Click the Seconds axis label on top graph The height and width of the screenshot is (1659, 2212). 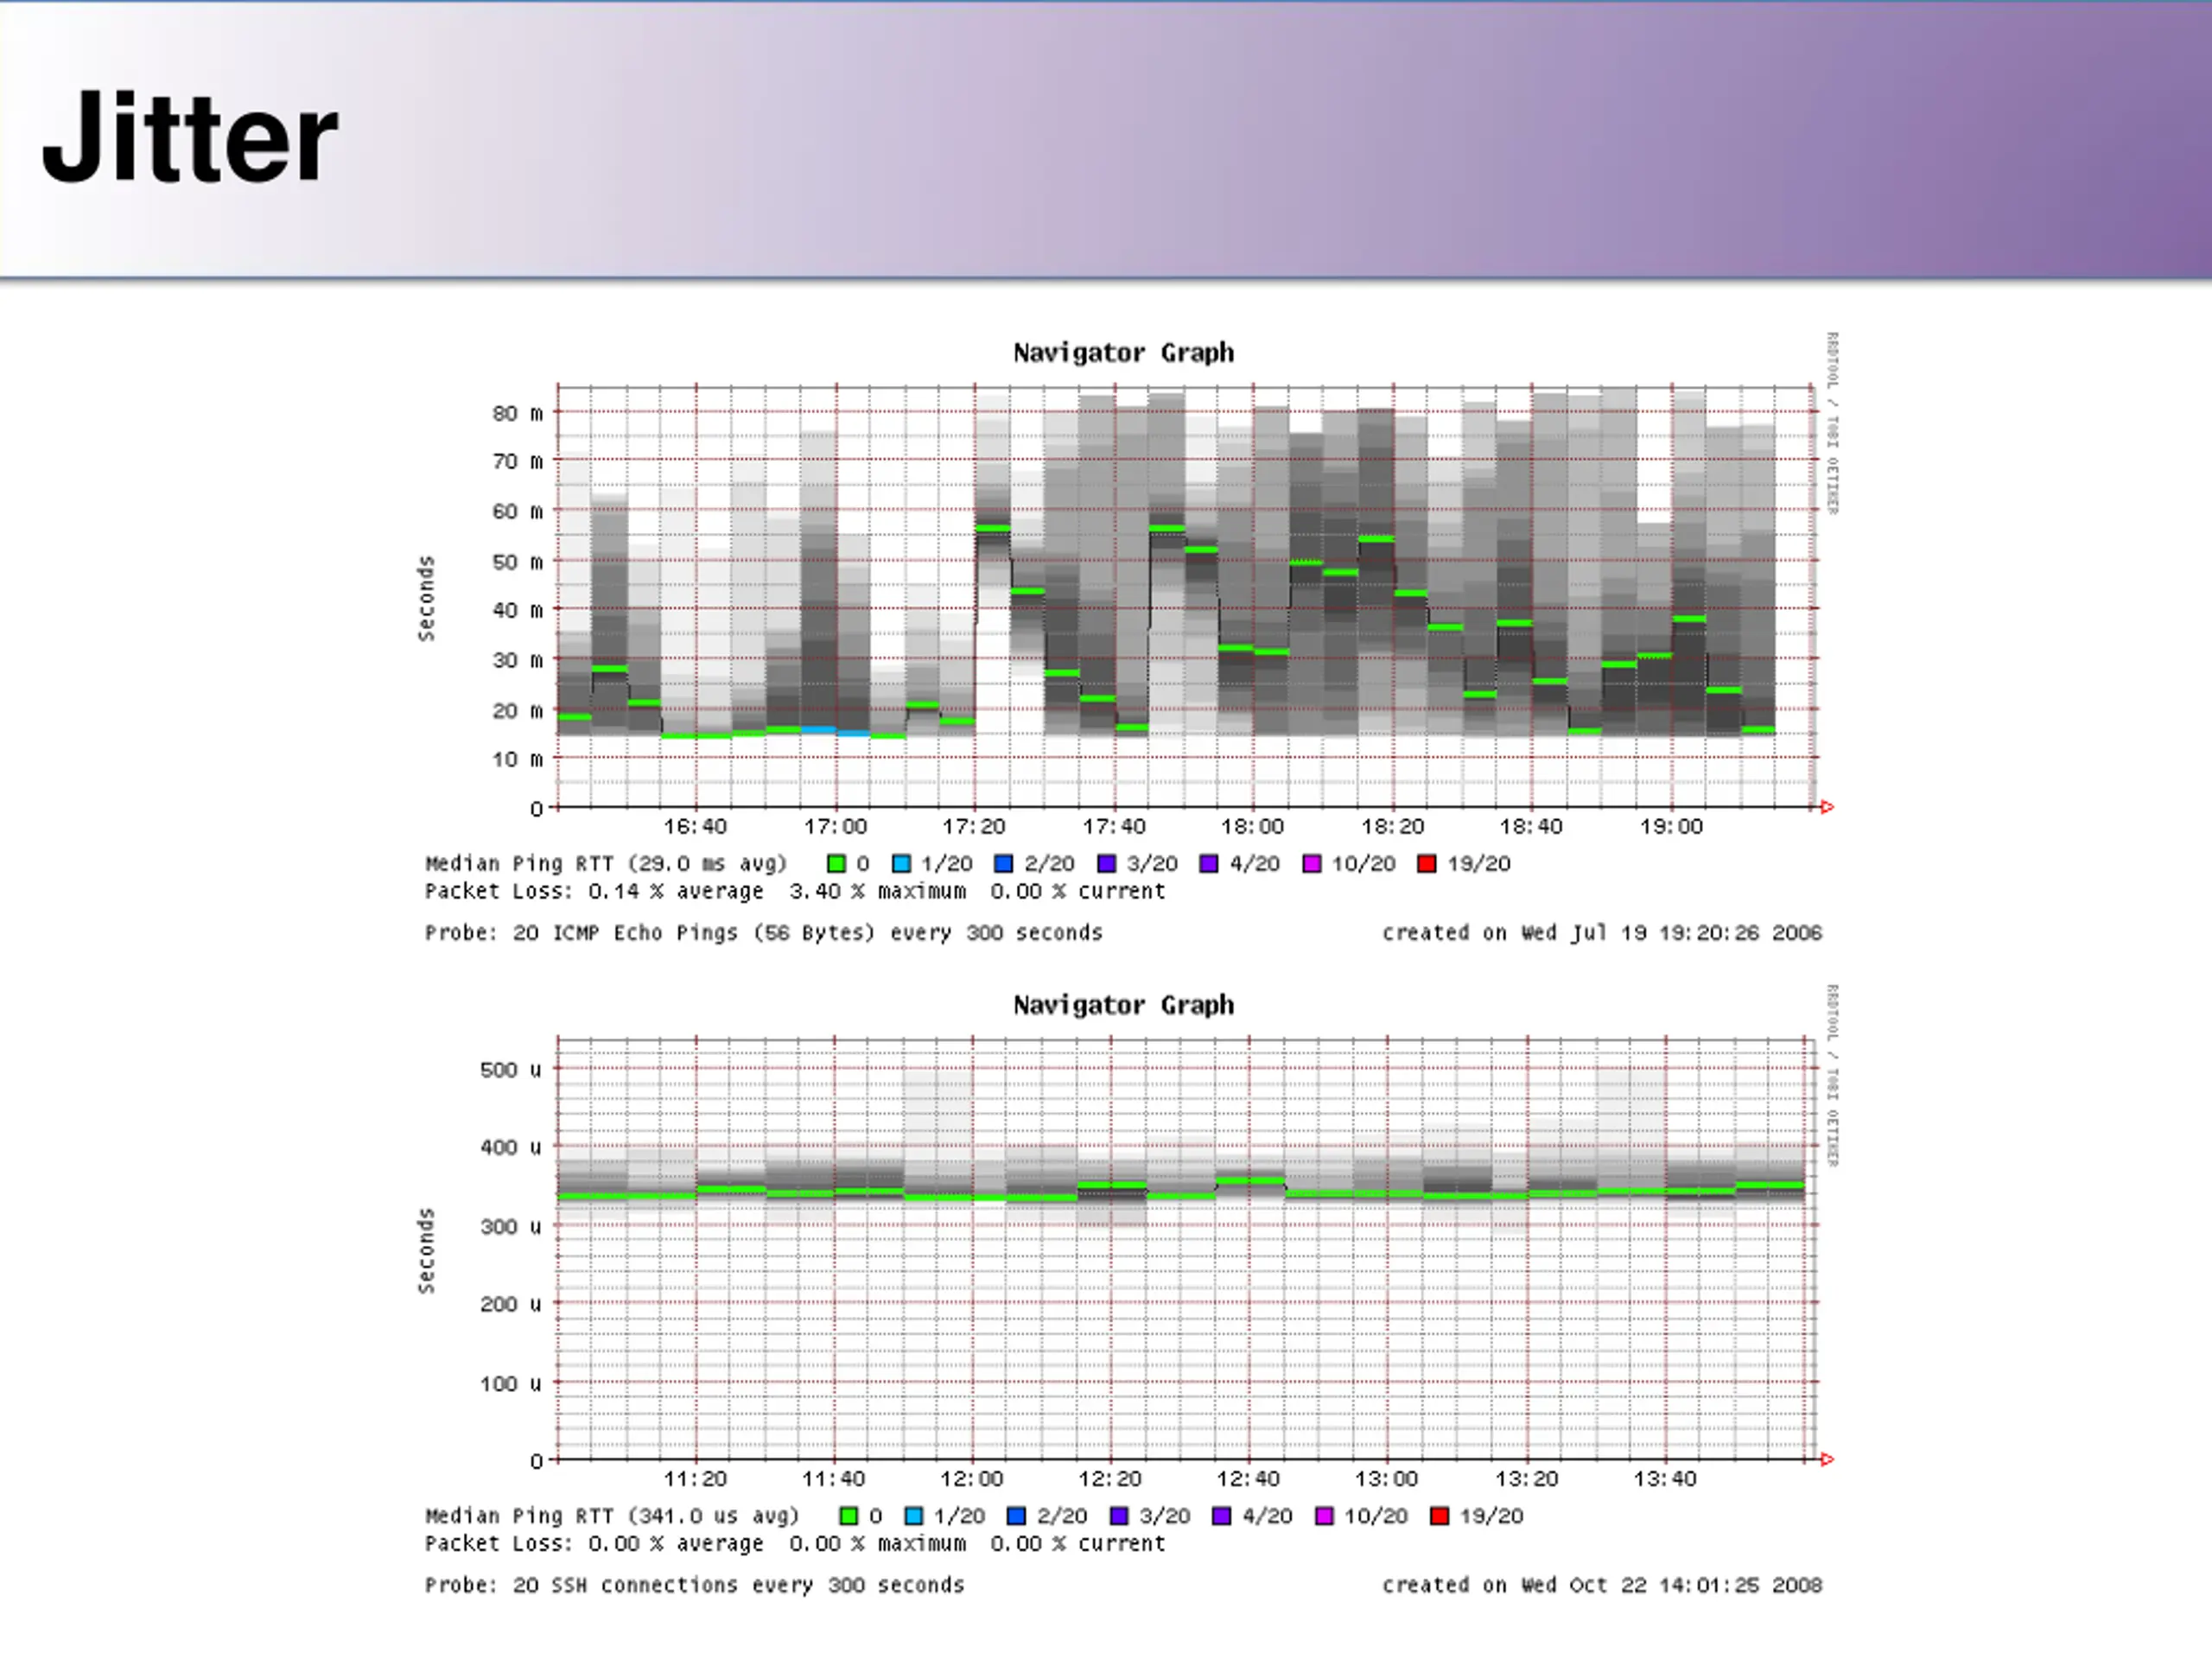pyautogui.click(x=427, y=598)
